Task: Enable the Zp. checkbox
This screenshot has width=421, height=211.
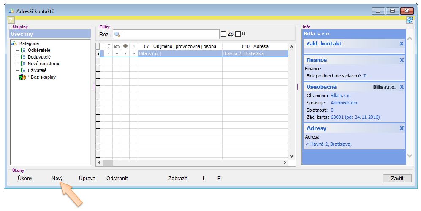Action: pyautogui.click(x=224, y=34)
